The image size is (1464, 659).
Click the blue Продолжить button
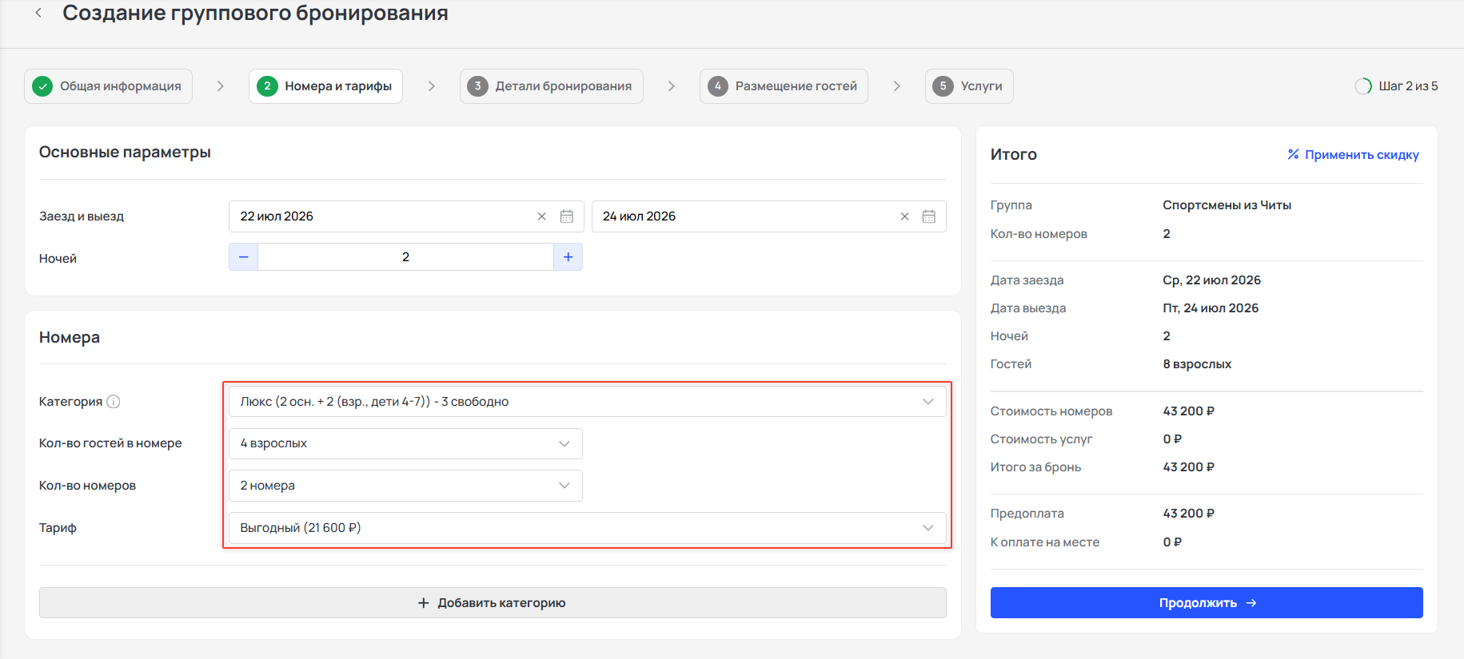tap(1207, 603)
